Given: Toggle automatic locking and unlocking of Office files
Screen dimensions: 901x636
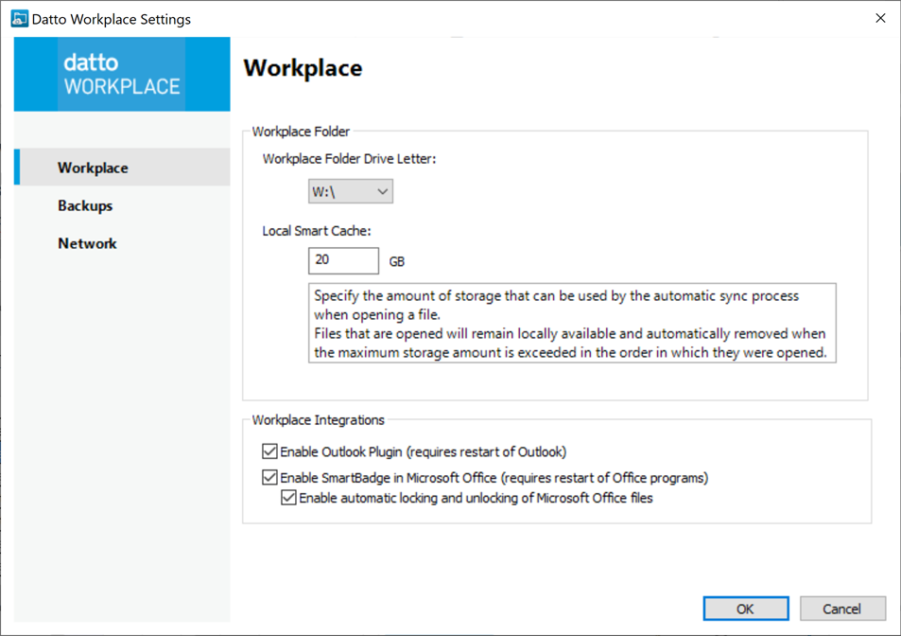Looking at the screenshot, I should click(x=289, y=498).
